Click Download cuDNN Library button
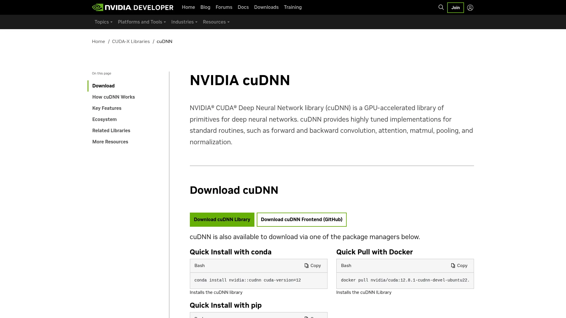The height and width of the screenshot is (318, 566). point(222,220)
